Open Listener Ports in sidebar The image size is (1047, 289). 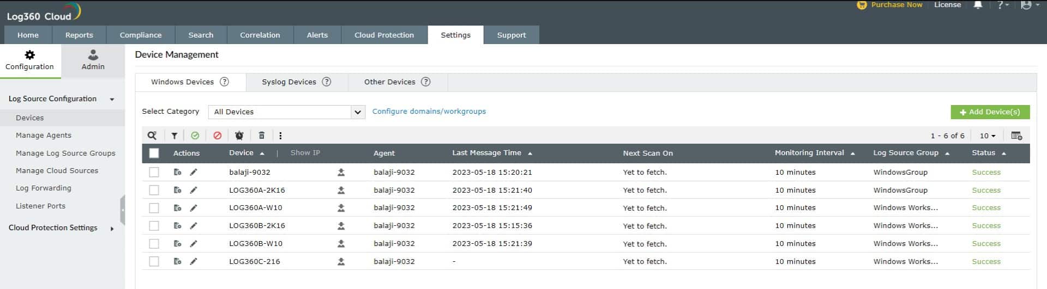pyautogui.click(x=41, y=206)
